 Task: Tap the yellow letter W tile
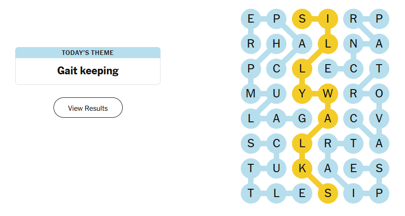328,94
